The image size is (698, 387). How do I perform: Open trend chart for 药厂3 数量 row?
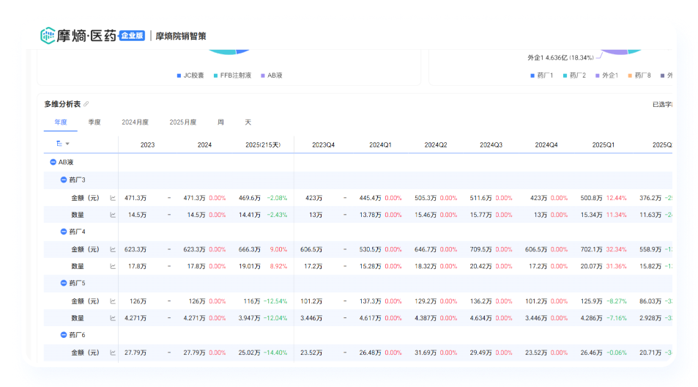coord(113,215)
